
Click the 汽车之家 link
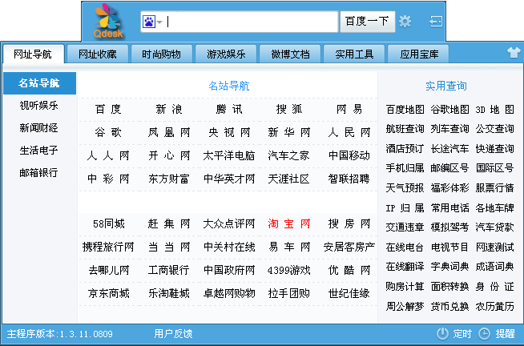click(288, 155)
